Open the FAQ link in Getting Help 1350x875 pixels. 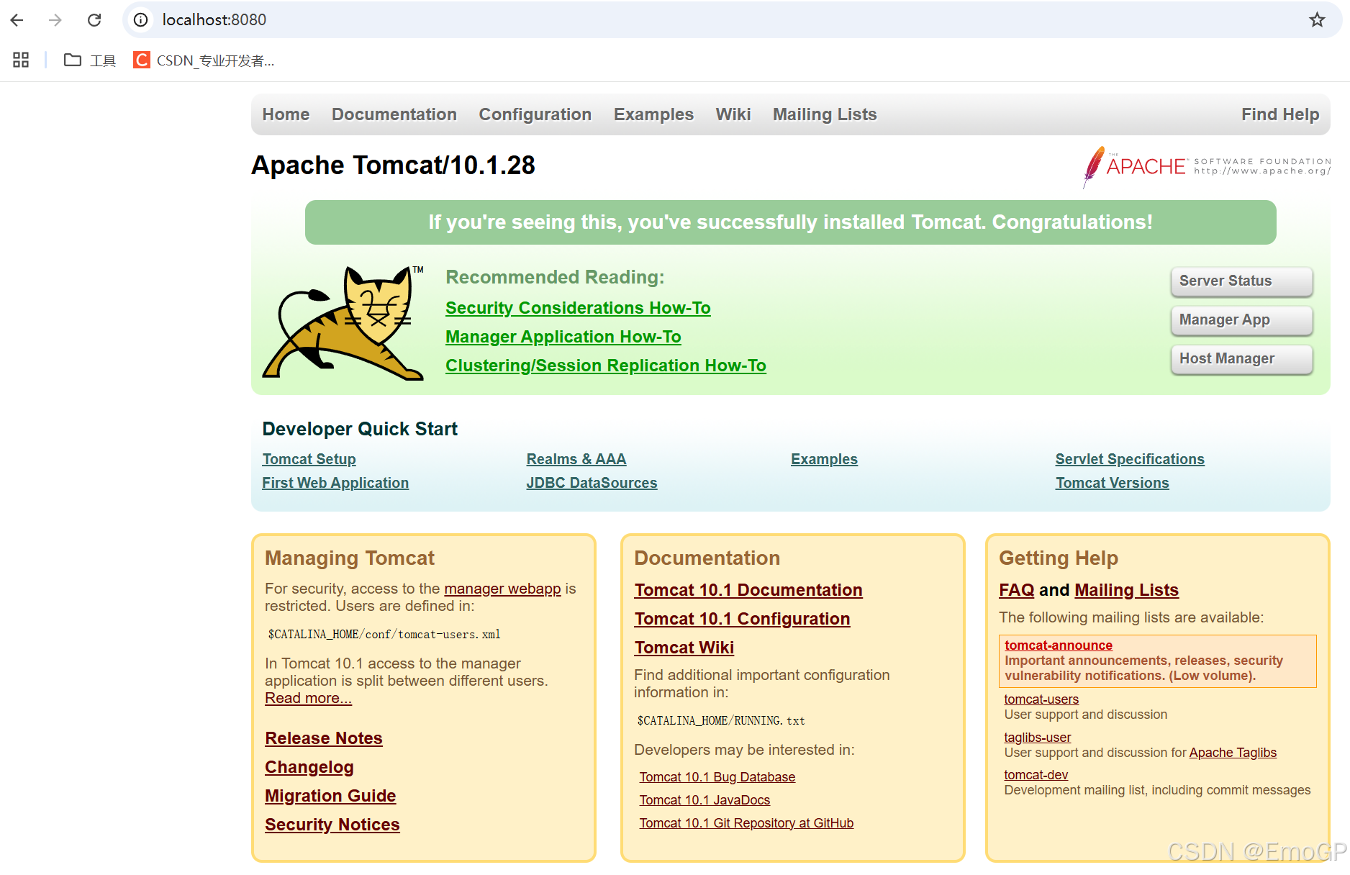1017,590
